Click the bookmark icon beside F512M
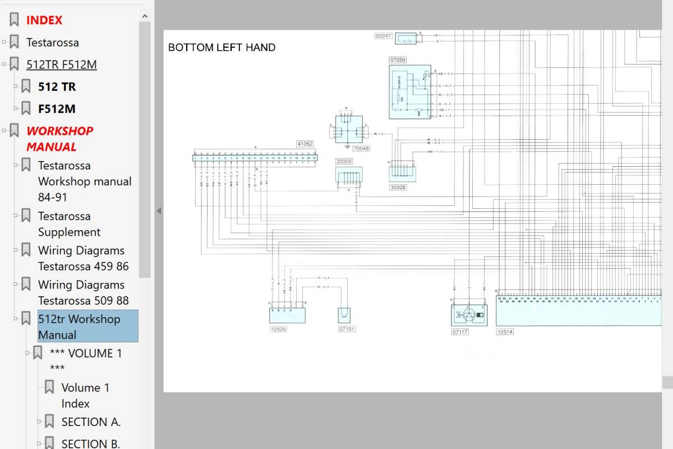The height and width of the screenshot is (449, 673). [x=26, y=108]
